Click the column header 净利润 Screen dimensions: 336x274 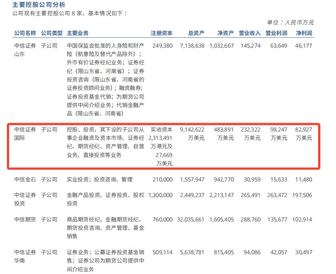304,33
